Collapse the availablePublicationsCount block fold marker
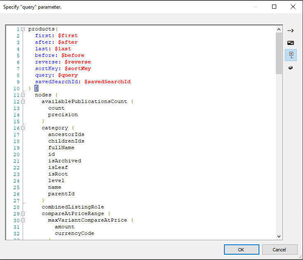 coord(23,102)
